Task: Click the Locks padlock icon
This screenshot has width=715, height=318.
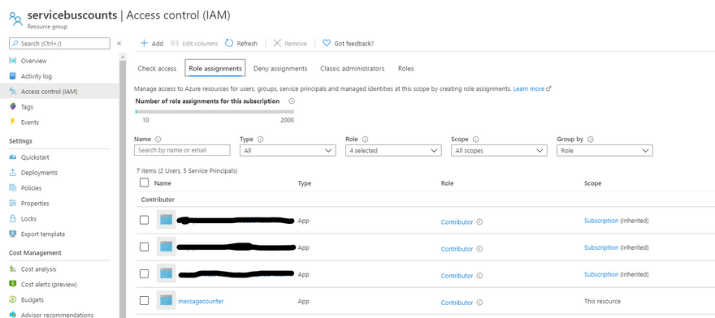Action: tap(13, 219)
